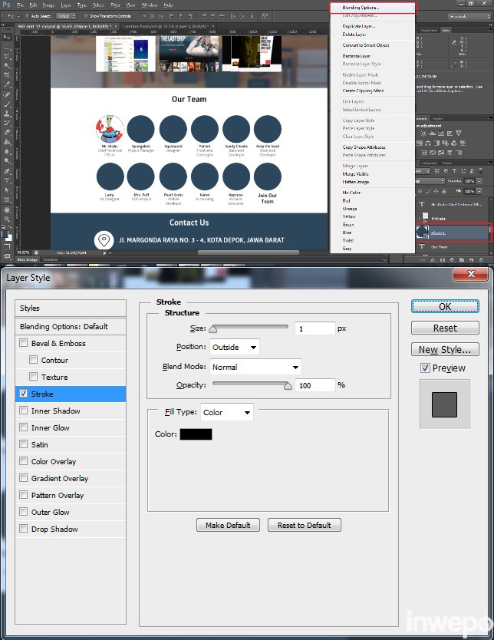Select the Crop tool
This screenshot has height=640, width=494.
click(x=7, y=75)
